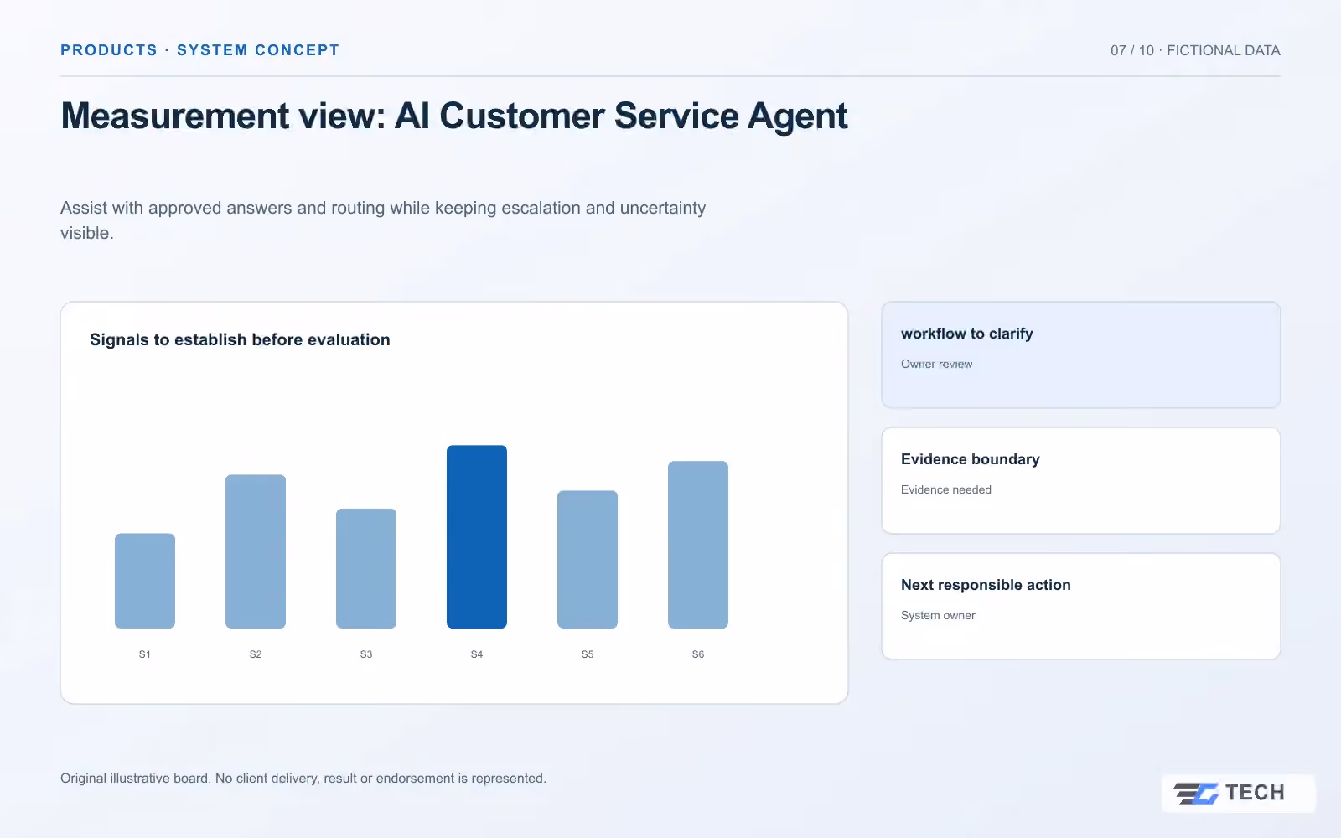This screenshot has height=838, width=1341.
Task: Click the 'Owner review' text
Action: coord(937,364)
